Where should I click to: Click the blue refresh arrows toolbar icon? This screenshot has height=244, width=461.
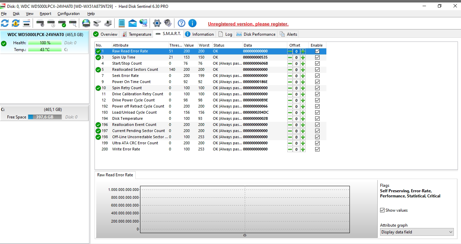pos(5,23)
